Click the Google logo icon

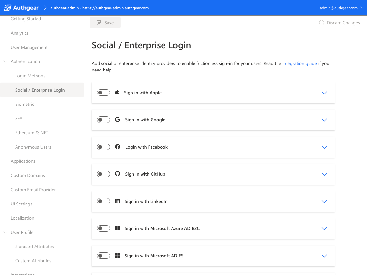point(117,120)
